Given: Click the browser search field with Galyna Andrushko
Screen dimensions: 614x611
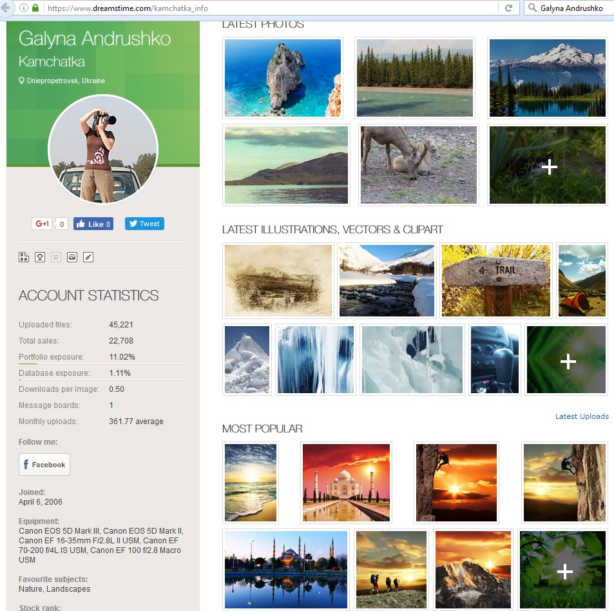Looking at the screenshot, I should coord(568,8).
